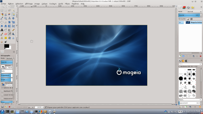Check the 'Lisser le tracé' option

[2, 95]
